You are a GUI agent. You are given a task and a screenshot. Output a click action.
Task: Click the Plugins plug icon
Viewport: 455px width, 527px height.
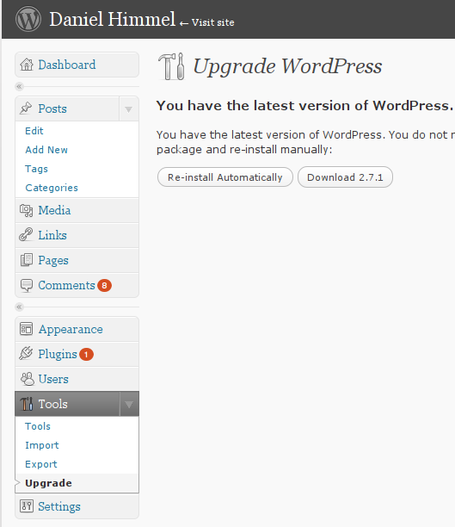[26, 354]
